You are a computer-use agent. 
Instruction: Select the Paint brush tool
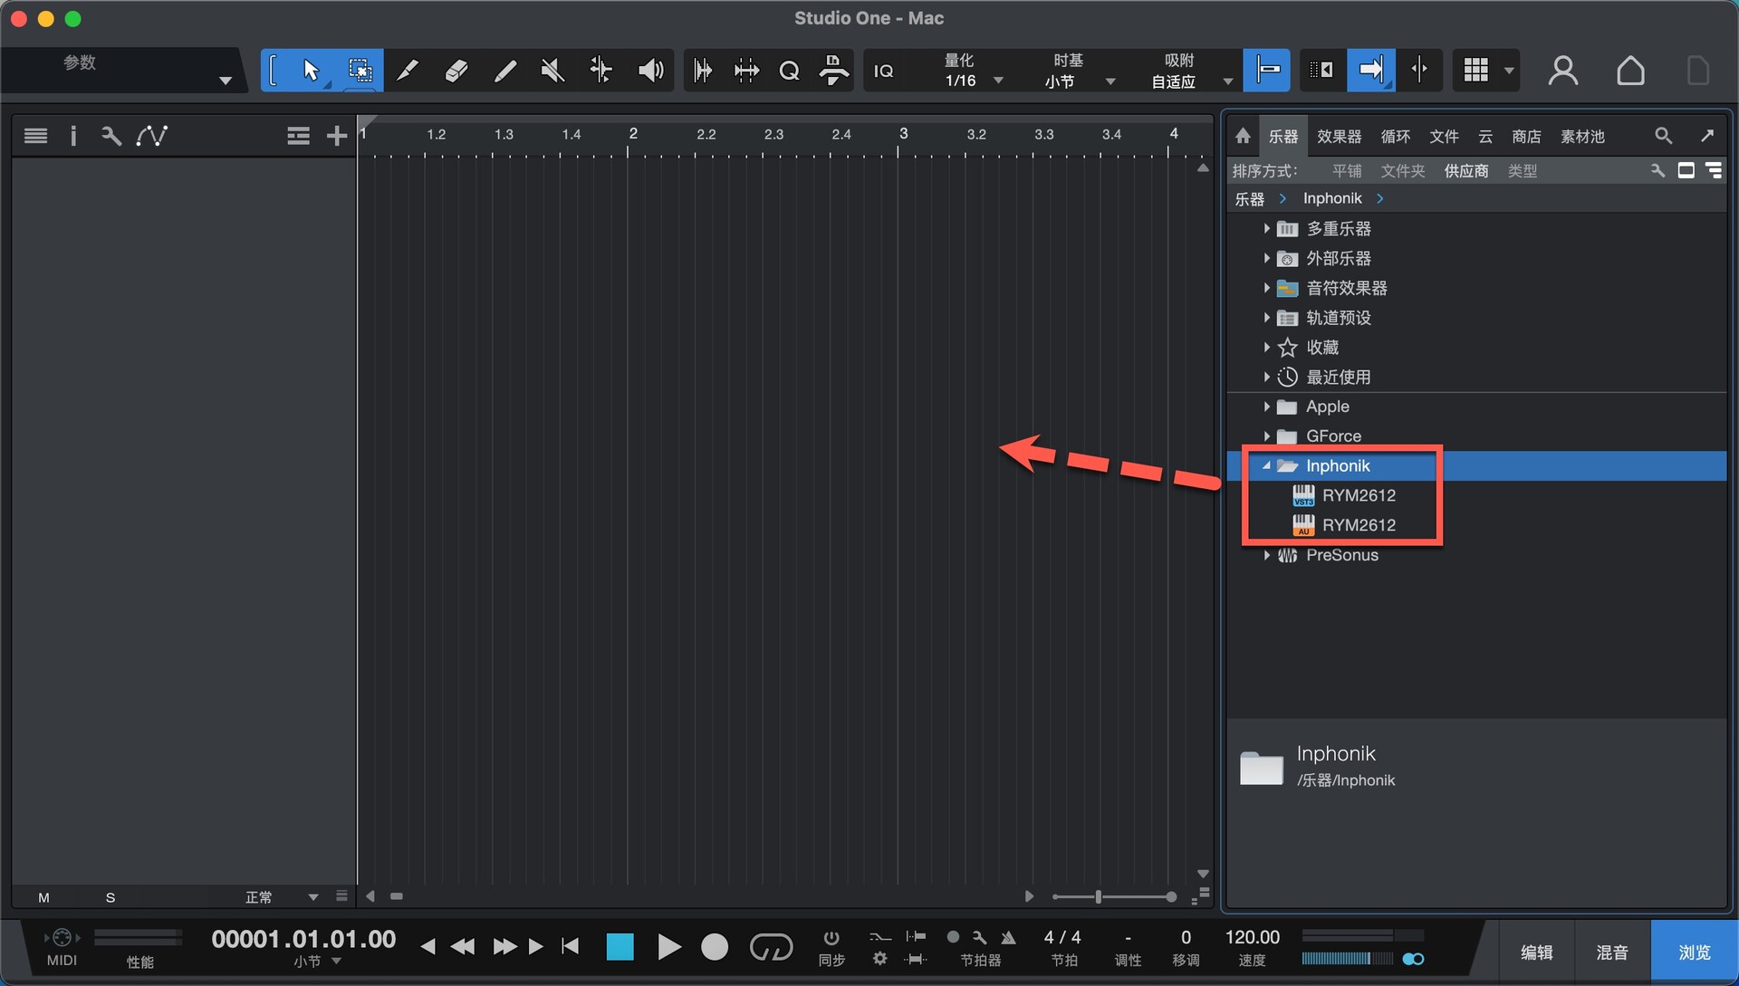[x=504, y=71]
